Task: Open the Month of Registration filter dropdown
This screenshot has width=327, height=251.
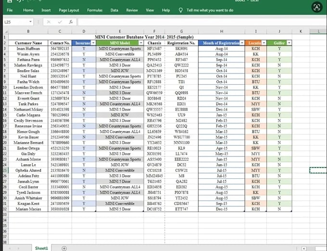Action: pyautogui.click(x=242, y=43)
